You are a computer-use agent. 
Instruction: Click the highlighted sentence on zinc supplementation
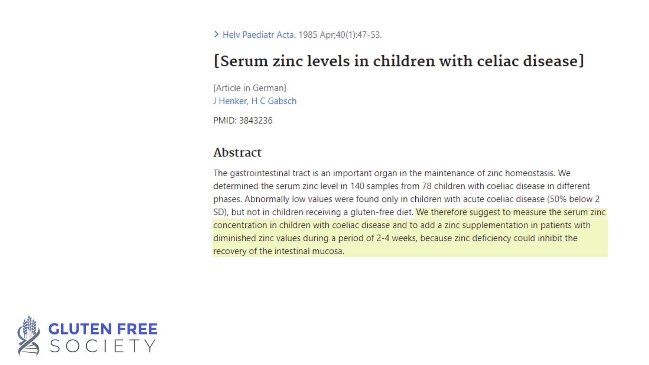pos(410,232)
